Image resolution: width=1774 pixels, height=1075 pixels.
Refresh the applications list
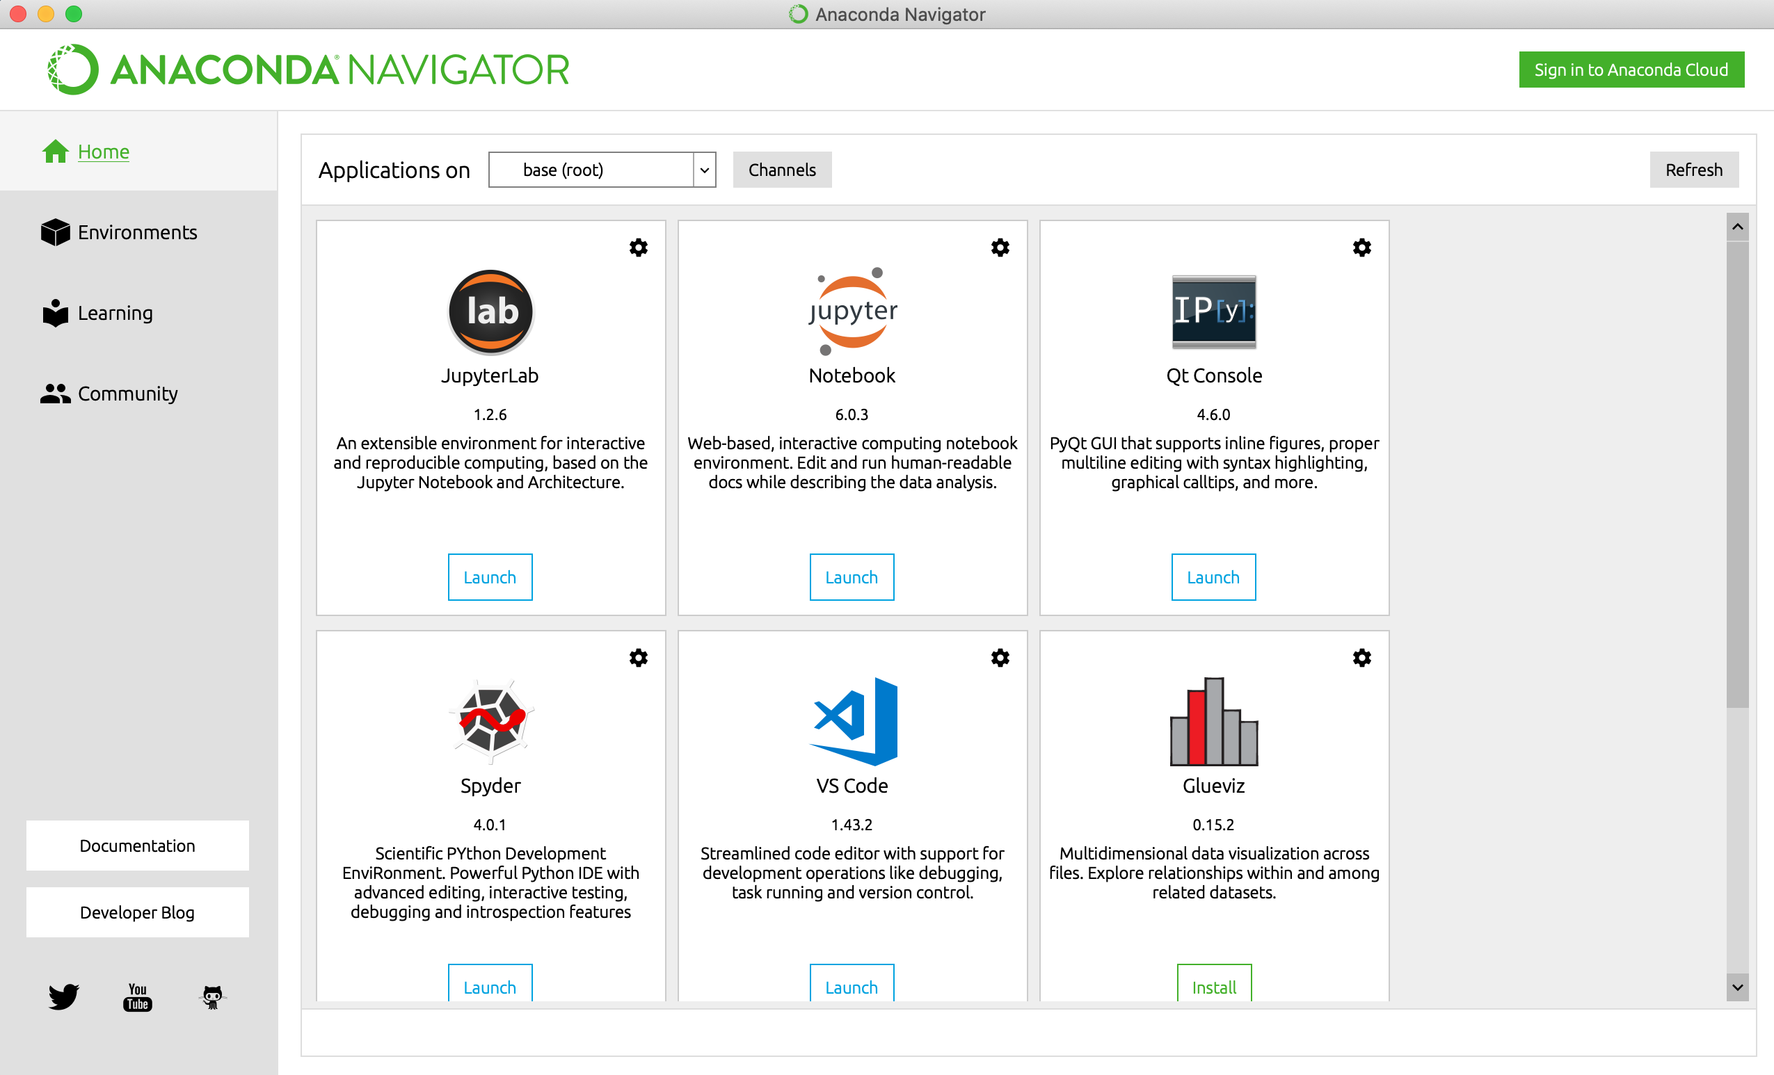1694,170
